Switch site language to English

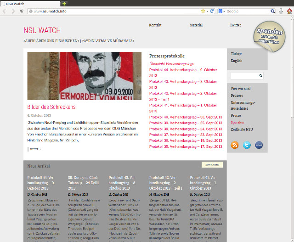tap(237, 61)
